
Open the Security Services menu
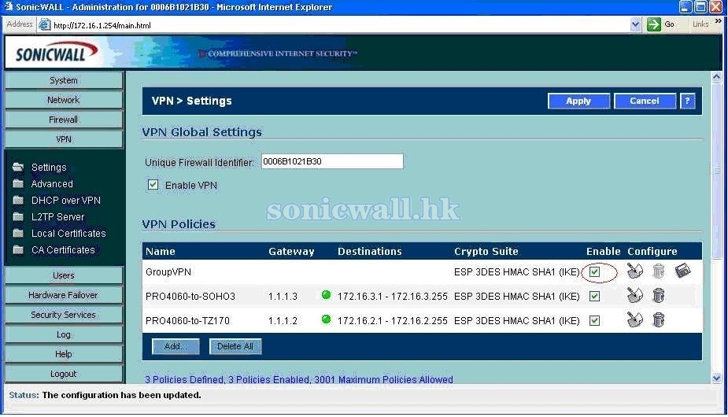coord(64,315)
